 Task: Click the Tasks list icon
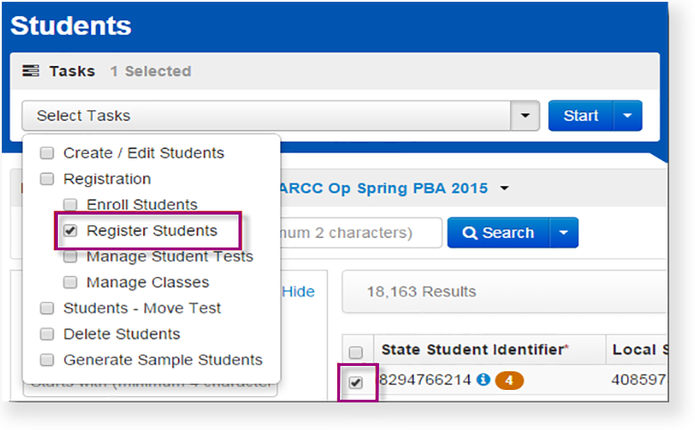pos(30,71)
